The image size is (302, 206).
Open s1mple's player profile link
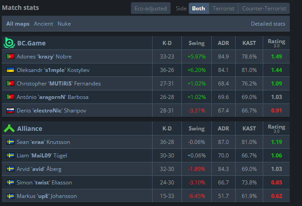click(53, 70)
